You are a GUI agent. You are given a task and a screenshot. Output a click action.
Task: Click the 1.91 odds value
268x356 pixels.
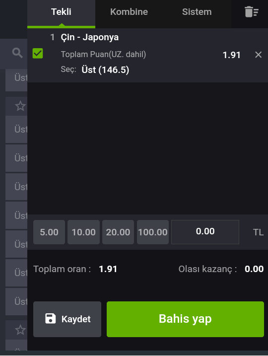click(231, 55)
